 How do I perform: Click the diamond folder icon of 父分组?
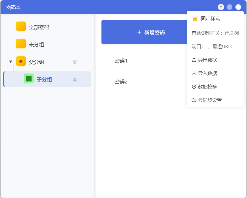coord(21,61)
